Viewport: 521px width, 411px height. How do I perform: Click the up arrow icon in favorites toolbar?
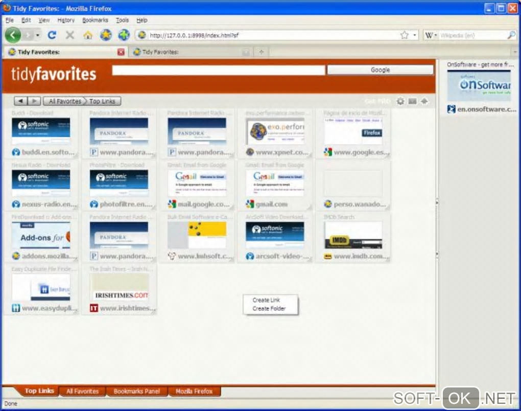click(424, 101)
